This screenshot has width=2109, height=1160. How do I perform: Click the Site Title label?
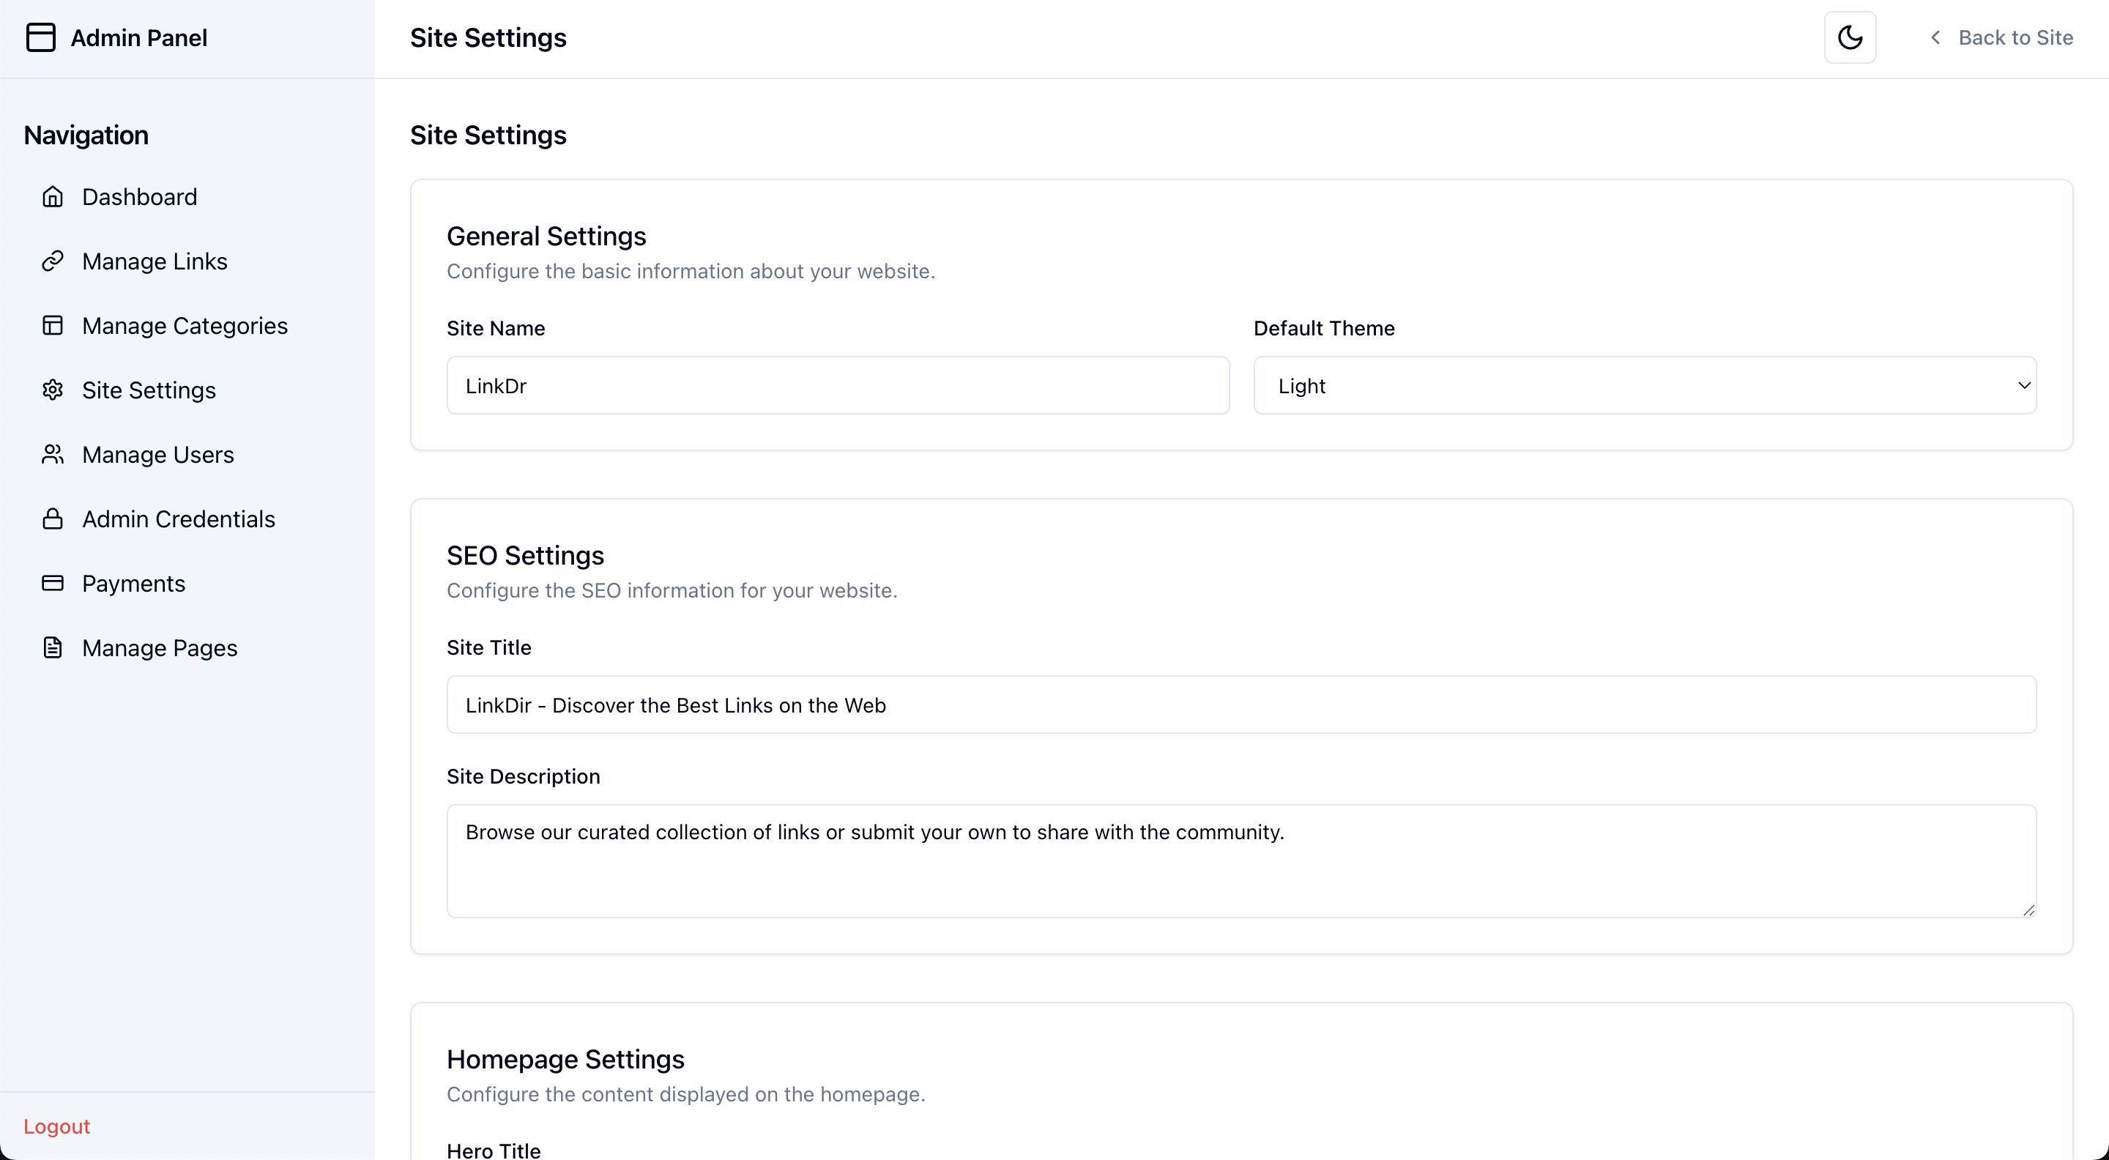click(488, 647)
